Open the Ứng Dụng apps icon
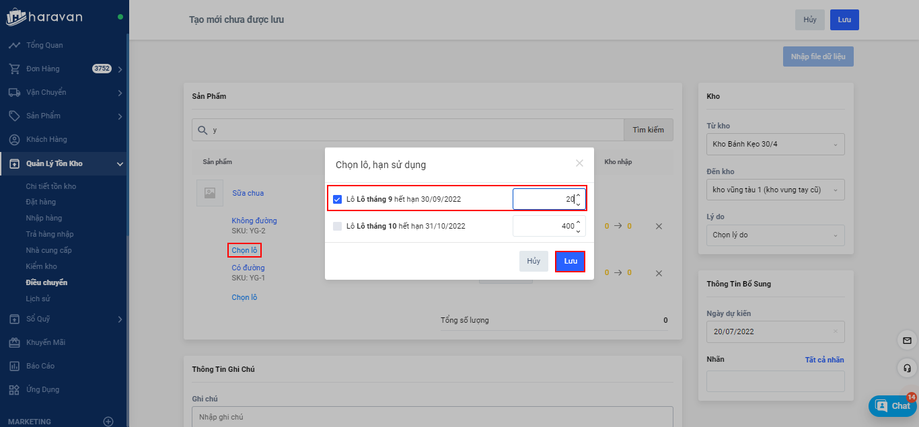 [14, 389]
